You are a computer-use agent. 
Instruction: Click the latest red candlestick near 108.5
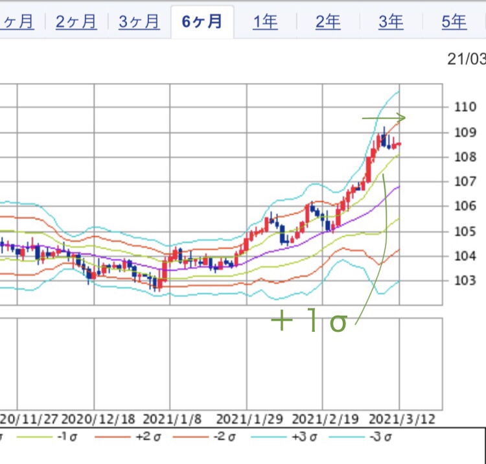(x=399, y=144)
